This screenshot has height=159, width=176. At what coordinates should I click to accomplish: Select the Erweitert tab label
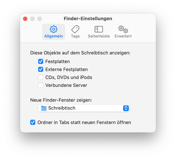click(x=123, y=36)
